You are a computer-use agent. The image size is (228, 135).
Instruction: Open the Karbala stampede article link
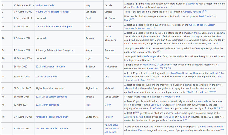click(x=45, y=5)
